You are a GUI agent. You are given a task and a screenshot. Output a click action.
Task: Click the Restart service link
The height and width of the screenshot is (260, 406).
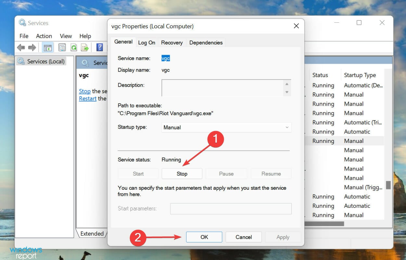pos(88,98)
